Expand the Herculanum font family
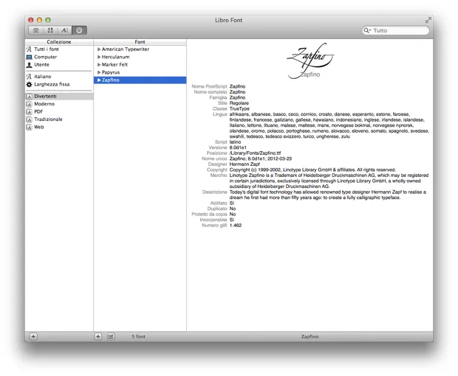458x376 pixels. coord(99,57)
